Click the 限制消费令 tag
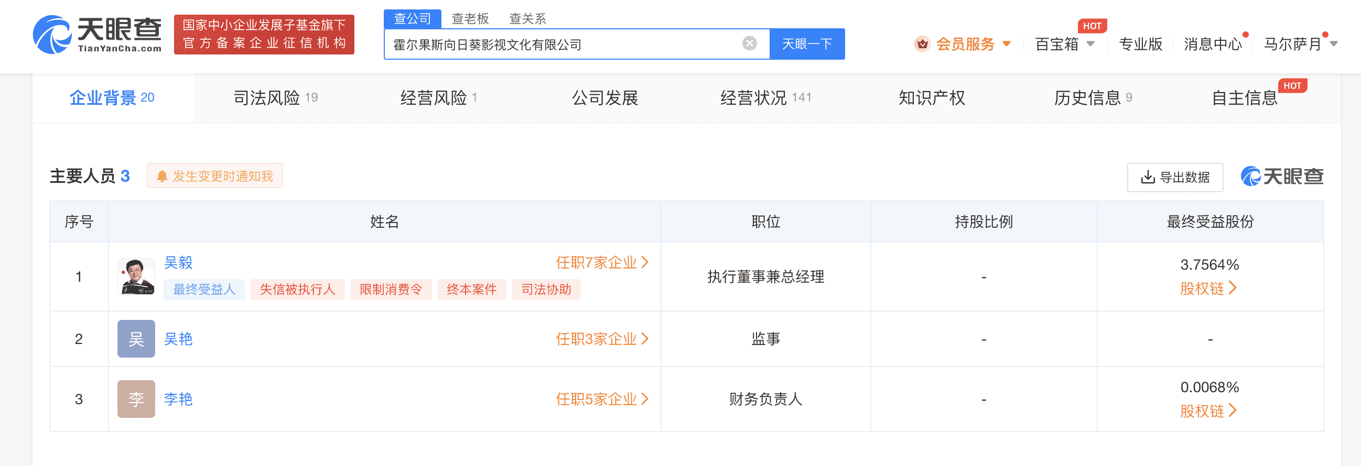The width and height of the screenshot is (1361, 466). [391, 289]
